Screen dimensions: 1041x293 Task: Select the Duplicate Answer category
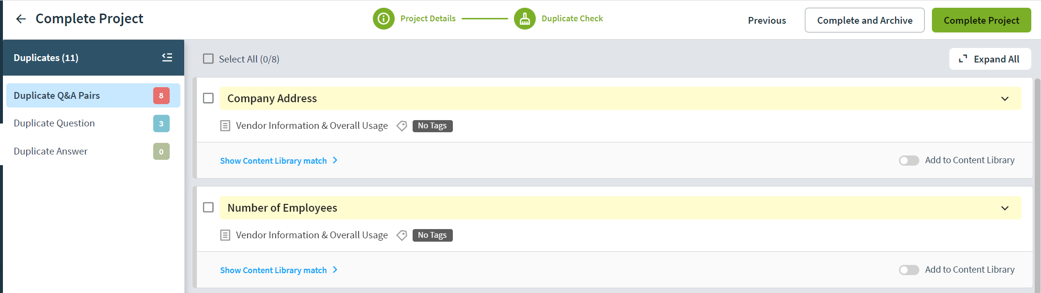(51, 152)
